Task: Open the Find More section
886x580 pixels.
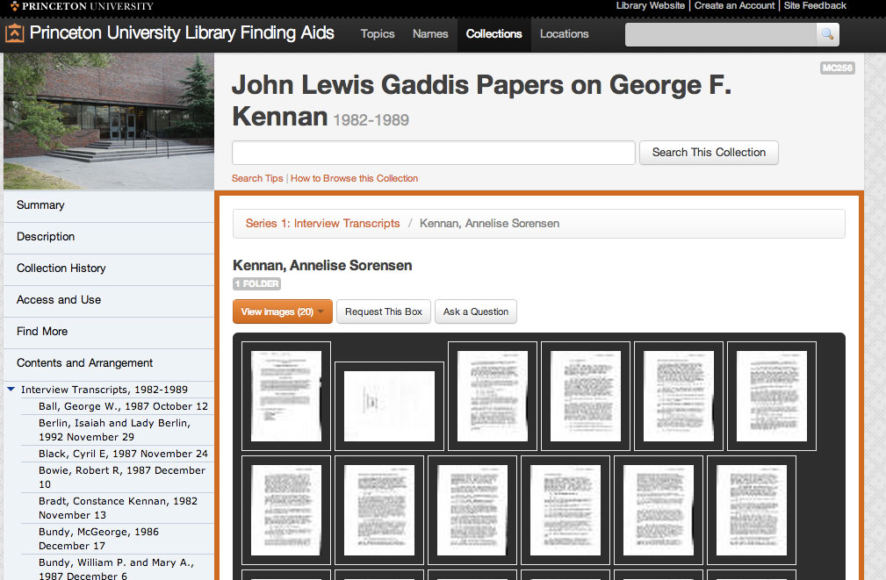Action: (109, 332)
